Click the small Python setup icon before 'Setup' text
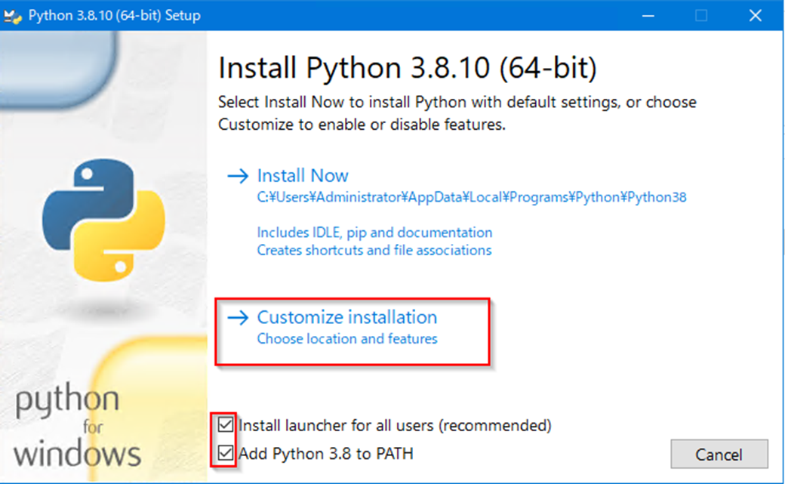785x484 pixels. (x=14, y=14)
